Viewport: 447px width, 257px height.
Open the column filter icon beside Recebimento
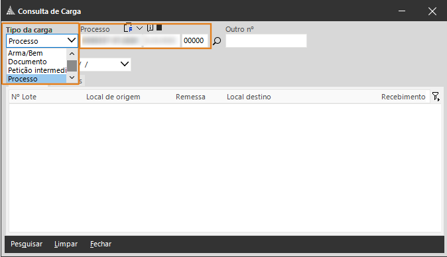point(436,97)
